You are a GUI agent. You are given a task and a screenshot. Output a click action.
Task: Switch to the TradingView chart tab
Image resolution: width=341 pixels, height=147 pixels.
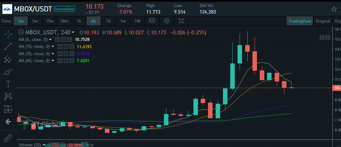point(300,21)
